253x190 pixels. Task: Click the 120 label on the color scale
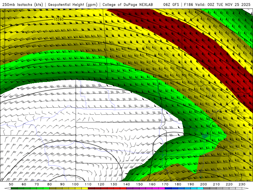101,184
